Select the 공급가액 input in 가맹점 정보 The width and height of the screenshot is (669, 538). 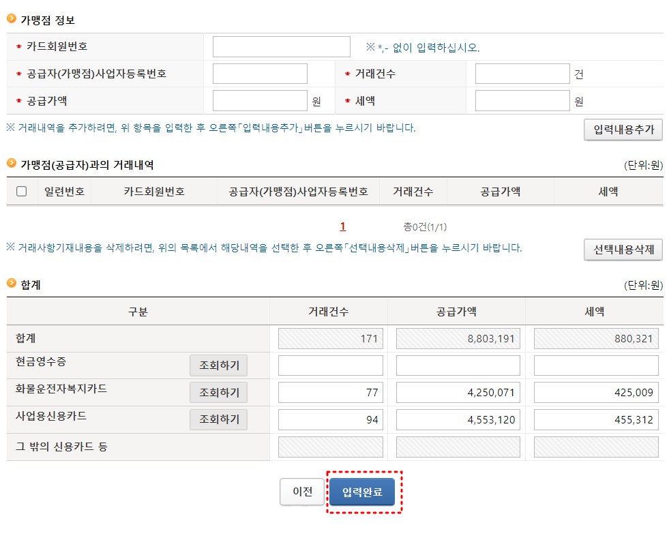(260, 100)
